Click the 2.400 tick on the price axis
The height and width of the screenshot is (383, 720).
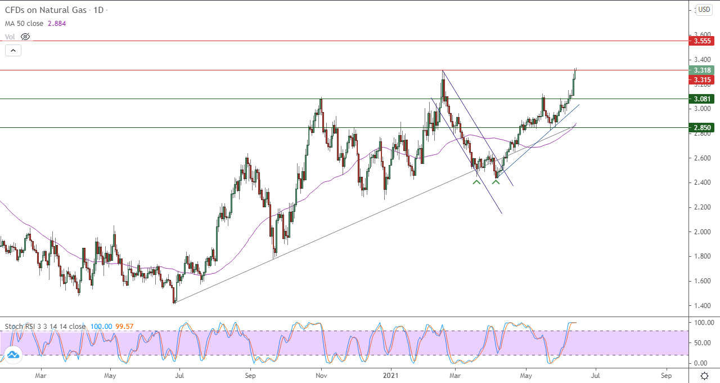702,182
